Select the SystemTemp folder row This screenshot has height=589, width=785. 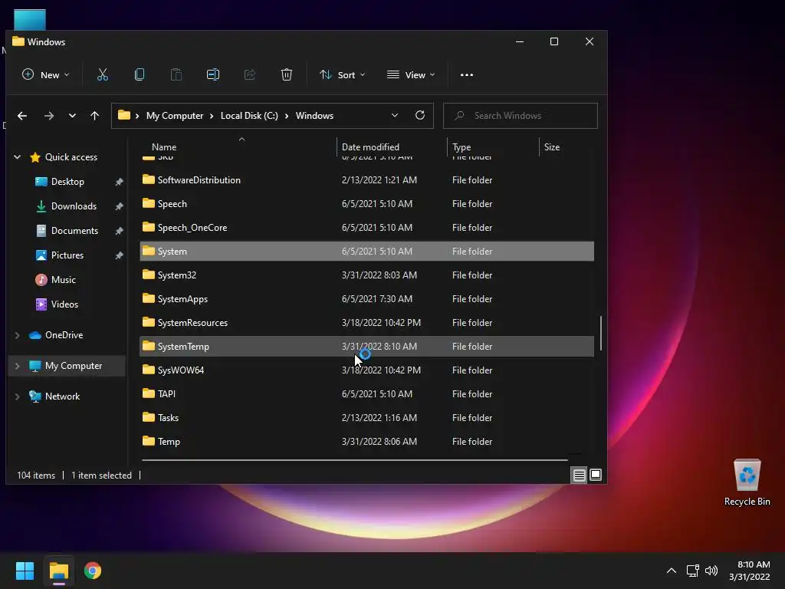tap(367, 346)
